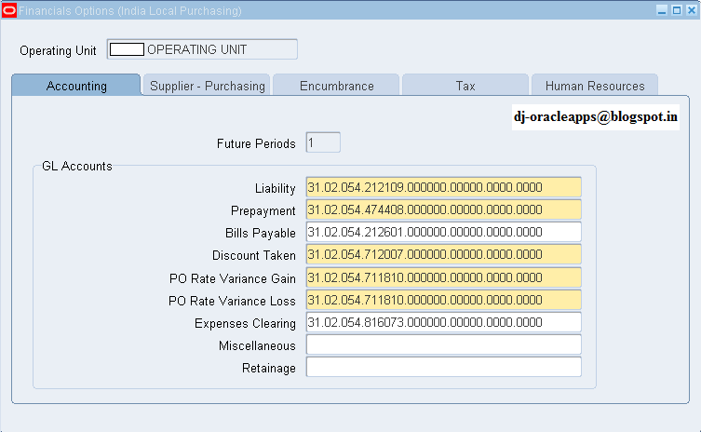
Task: Select the Prepayment account field
Action: coord(443,209)
